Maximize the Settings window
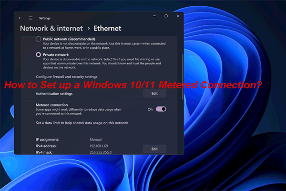Screen dimensions: 286x191 tap(166, 16)
